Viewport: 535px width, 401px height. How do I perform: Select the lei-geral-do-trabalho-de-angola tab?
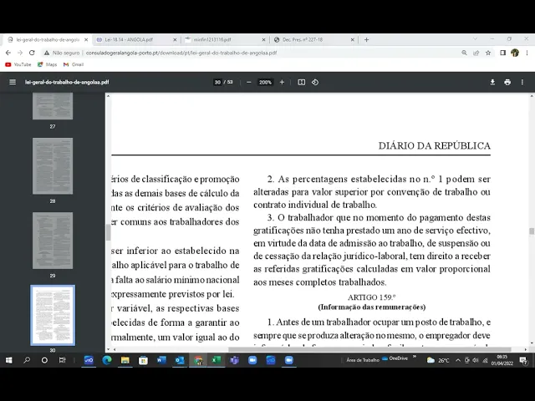tap(48, 39)
